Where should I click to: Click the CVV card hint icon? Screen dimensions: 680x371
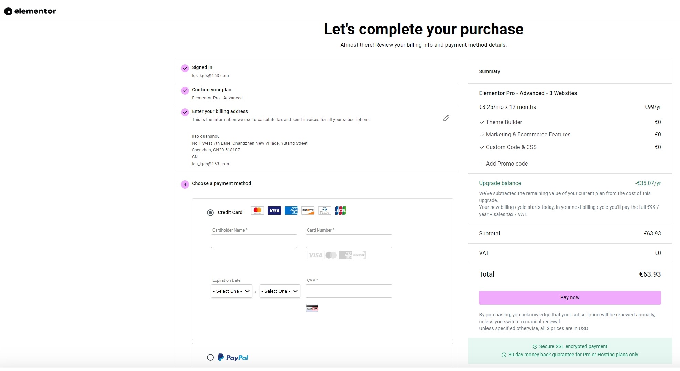click(312, 308)
